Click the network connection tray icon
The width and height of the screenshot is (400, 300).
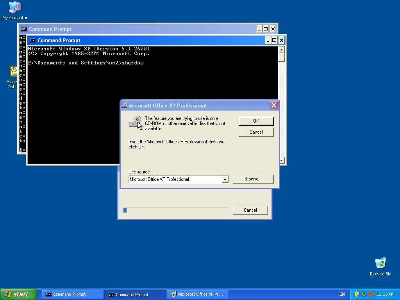(x=364, y=294)
